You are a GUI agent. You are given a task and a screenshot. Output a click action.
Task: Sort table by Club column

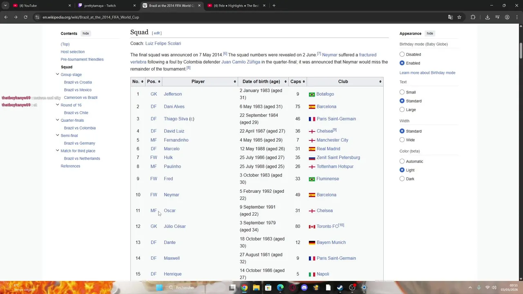click(345, 82)
